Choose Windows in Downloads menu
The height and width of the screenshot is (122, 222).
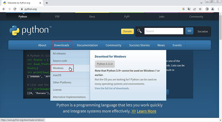tap(70, 68)
